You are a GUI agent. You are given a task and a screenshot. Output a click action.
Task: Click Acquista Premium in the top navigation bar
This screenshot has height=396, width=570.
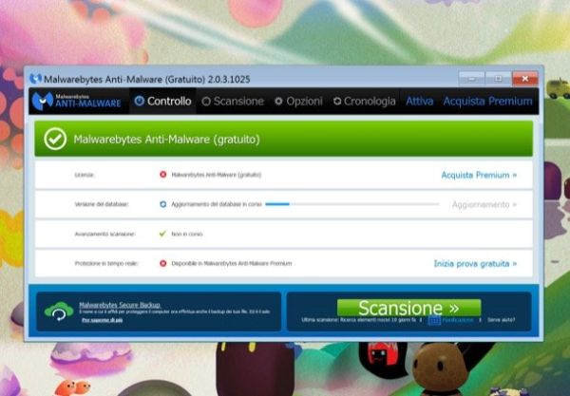[487, 101]
